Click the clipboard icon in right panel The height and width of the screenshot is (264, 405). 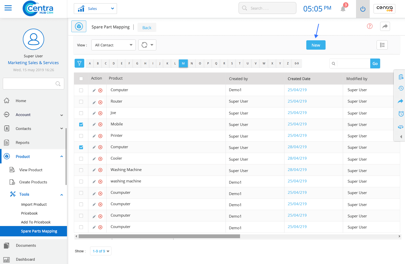pyautogui.click(x=401, y=77)
